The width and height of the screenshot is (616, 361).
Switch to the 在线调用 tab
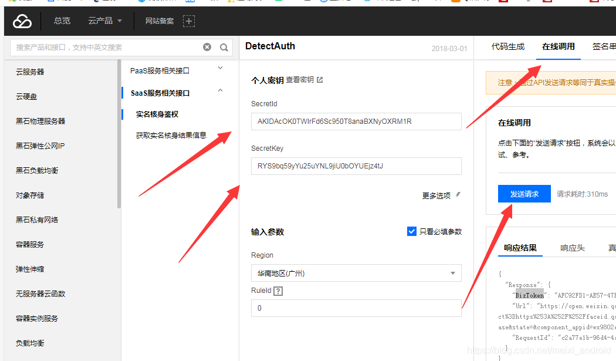point(559,46)
